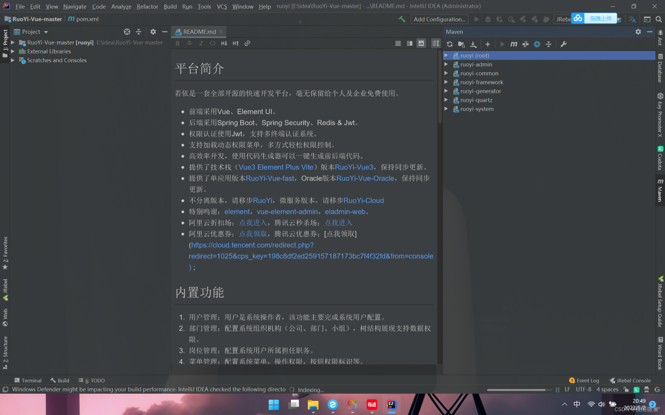The image size is (665, 415).
Task: Open the VCS menu
Action: (x=222, y=6)
